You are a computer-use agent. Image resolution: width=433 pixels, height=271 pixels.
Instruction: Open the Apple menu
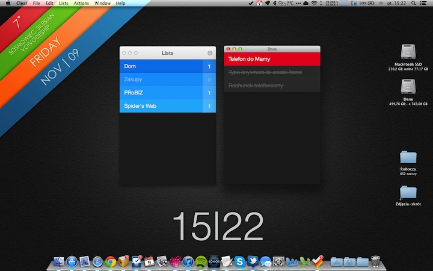8,4
